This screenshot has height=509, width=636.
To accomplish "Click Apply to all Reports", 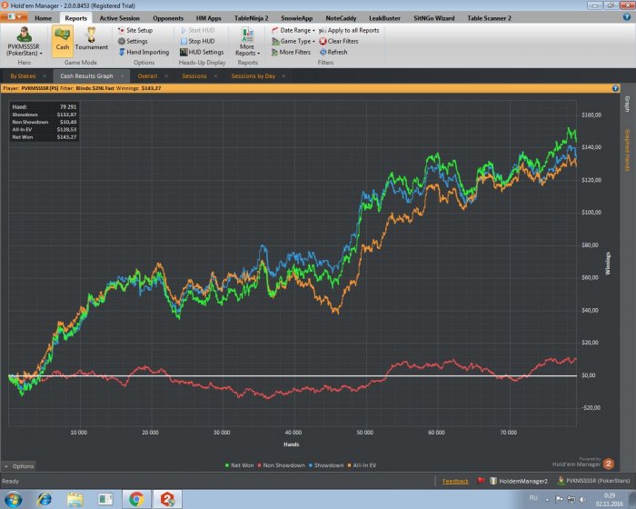I will (x=348, y=30).
